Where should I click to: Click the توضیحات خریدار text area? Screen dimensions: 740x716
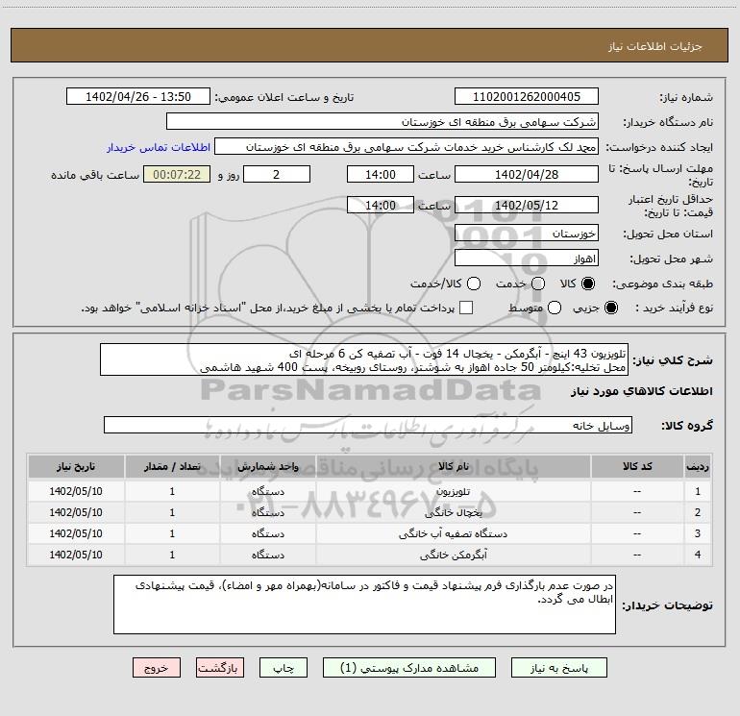(363, 604)
